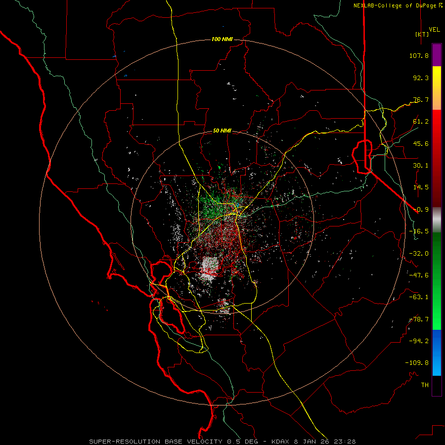Click the -94.2 velocity scale value
This screenshot has height=445, width=445.
[419, 341]
